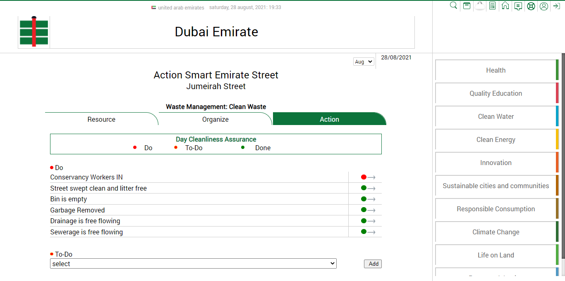
Task: Go to home via house icon
Action: click(505, 6)
